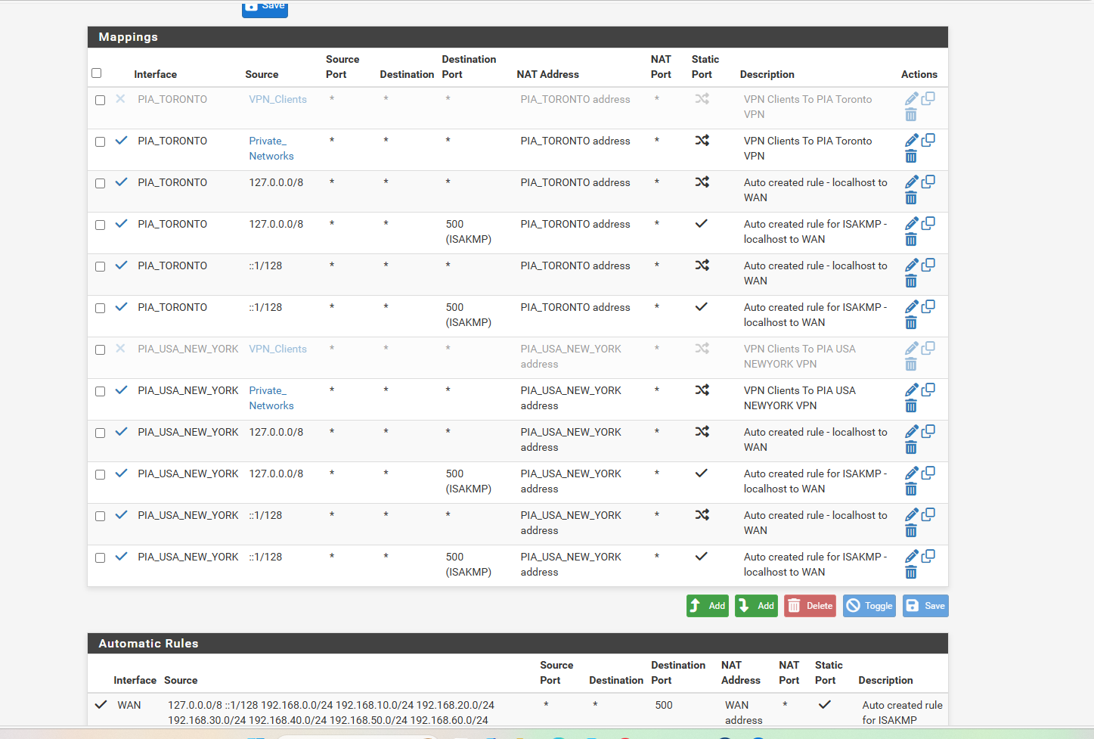Click 'WAN' interface in Automatic Rules row

coord(129,705)
